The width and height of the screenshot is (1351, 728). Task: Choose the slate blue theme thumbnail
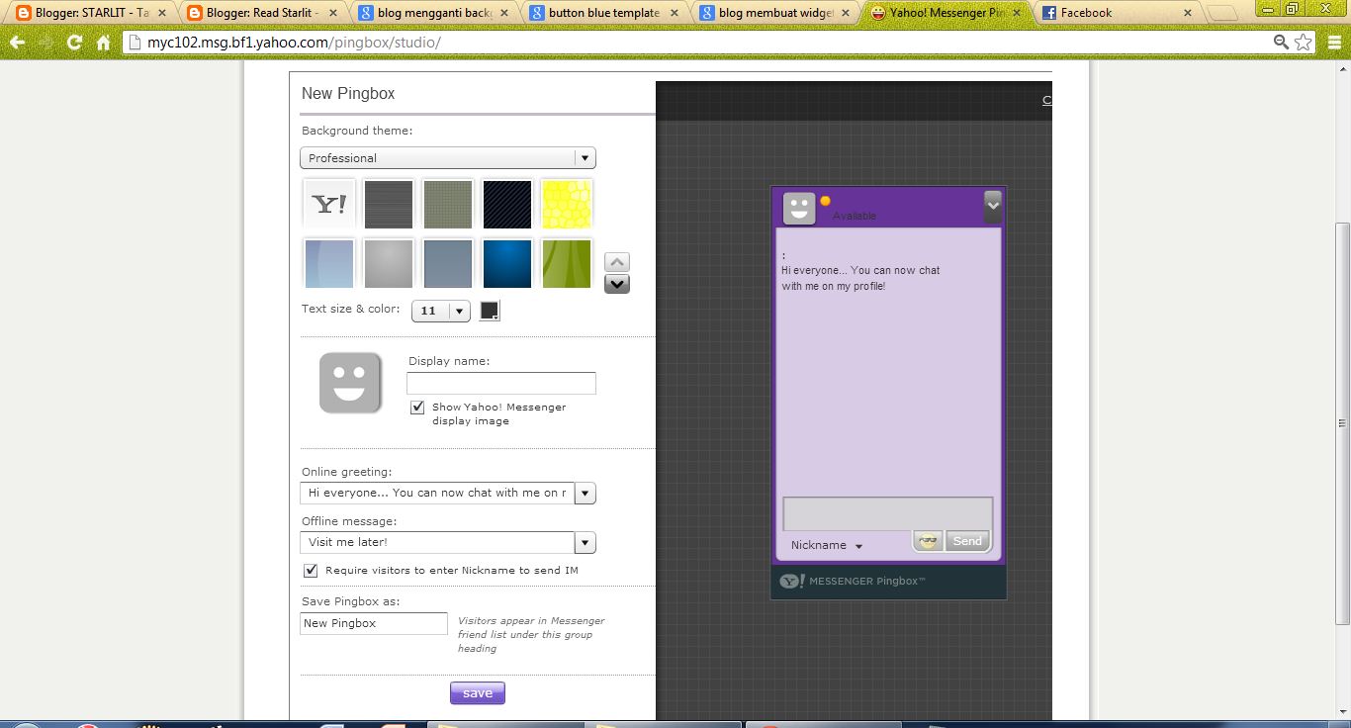[x=448, y=263]
